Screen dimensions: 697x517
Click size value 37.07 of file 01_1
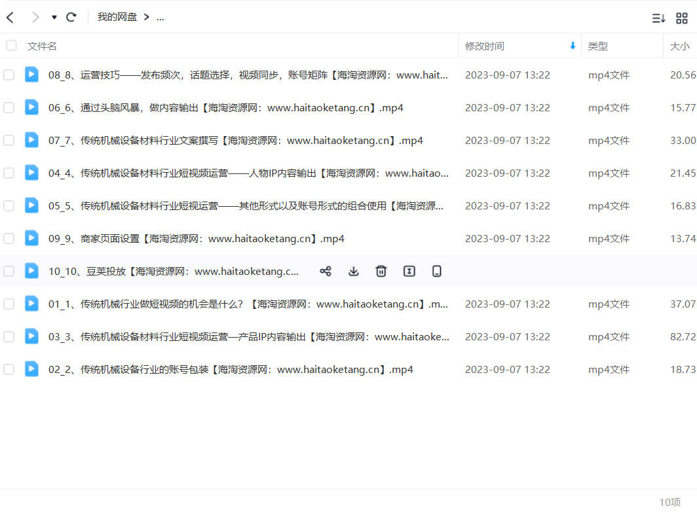tap(683, 304)
